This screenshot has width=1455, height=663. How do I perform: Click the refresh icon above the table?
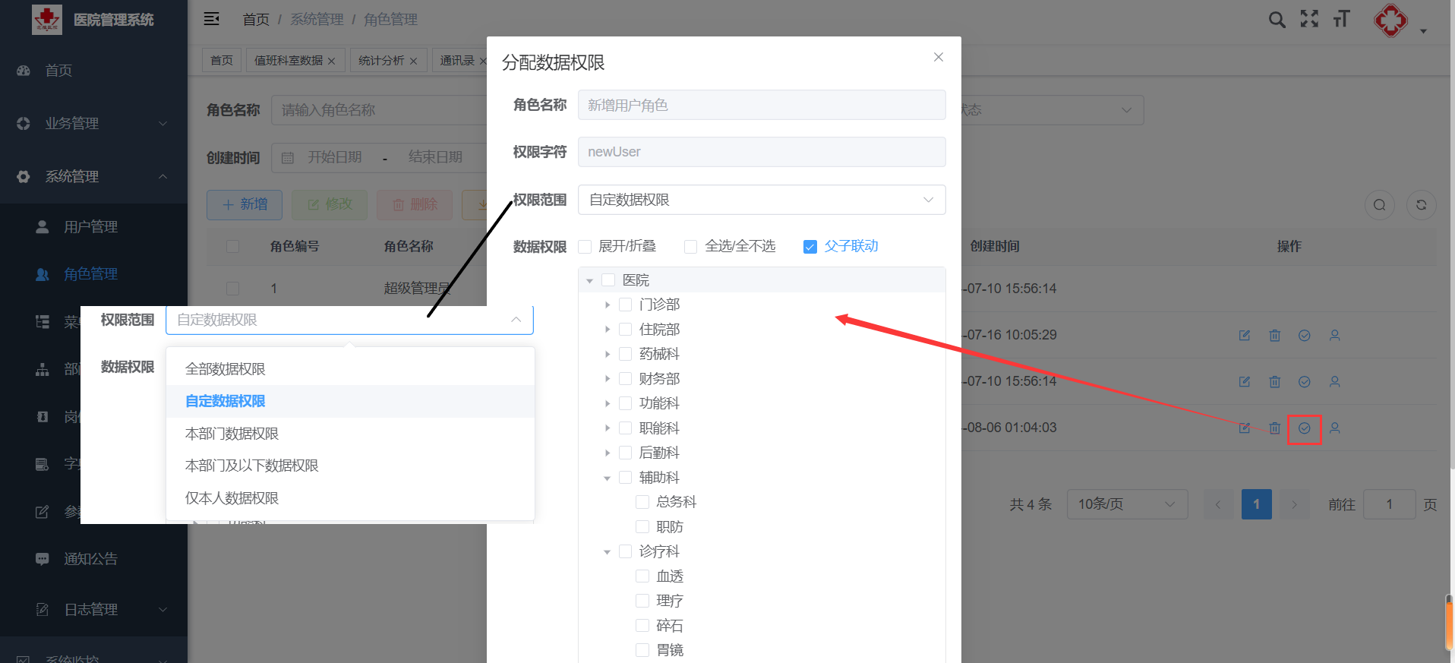pyautogui.click(x=1421, y=205)
